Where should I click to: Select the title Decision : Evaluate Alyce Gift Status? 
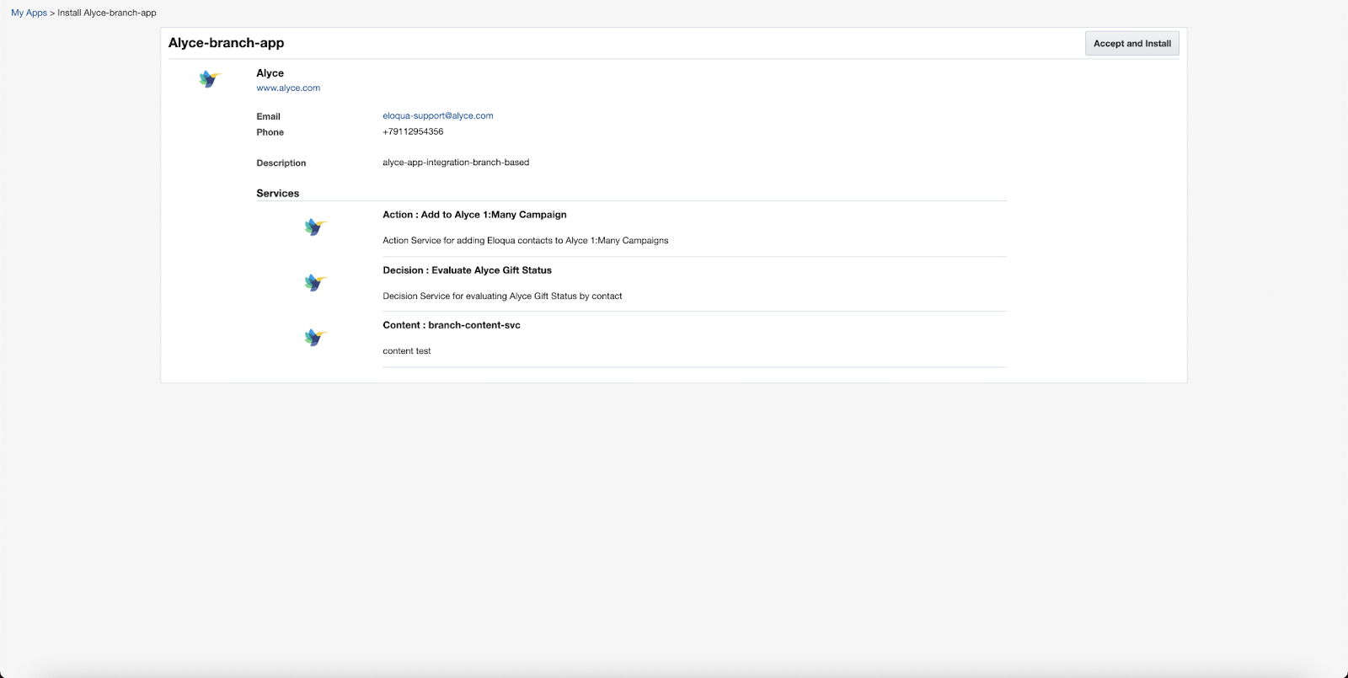(467, 270)
